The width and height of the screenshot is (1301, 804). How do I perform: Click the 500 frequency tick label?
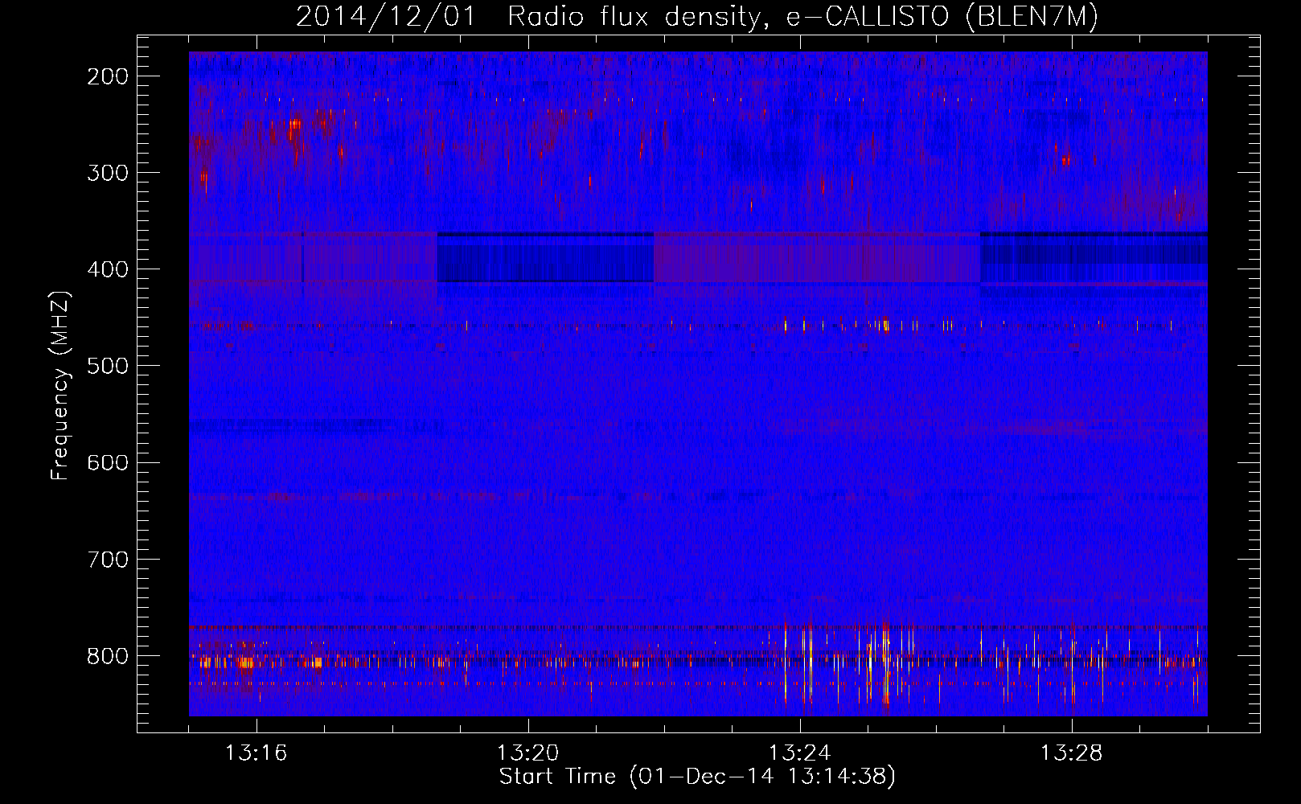108,367
